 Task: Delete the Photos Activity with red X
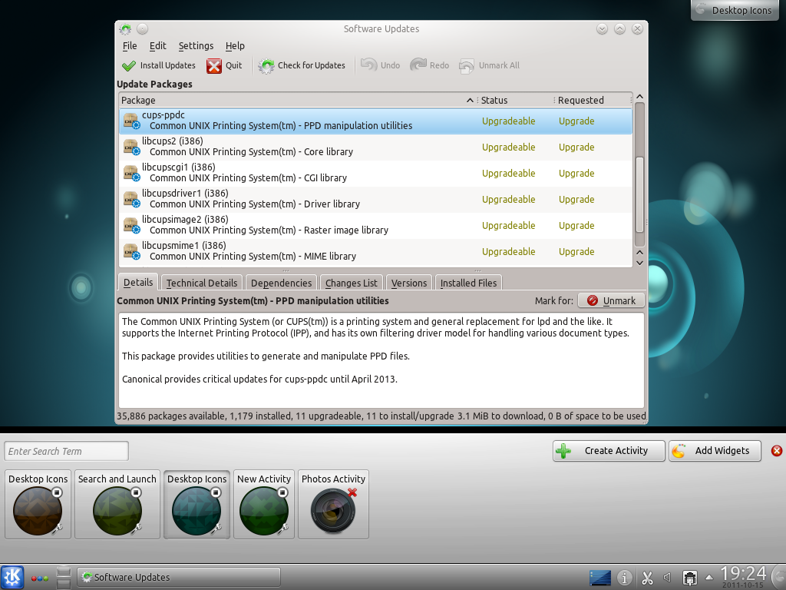[x=352, y=492]
